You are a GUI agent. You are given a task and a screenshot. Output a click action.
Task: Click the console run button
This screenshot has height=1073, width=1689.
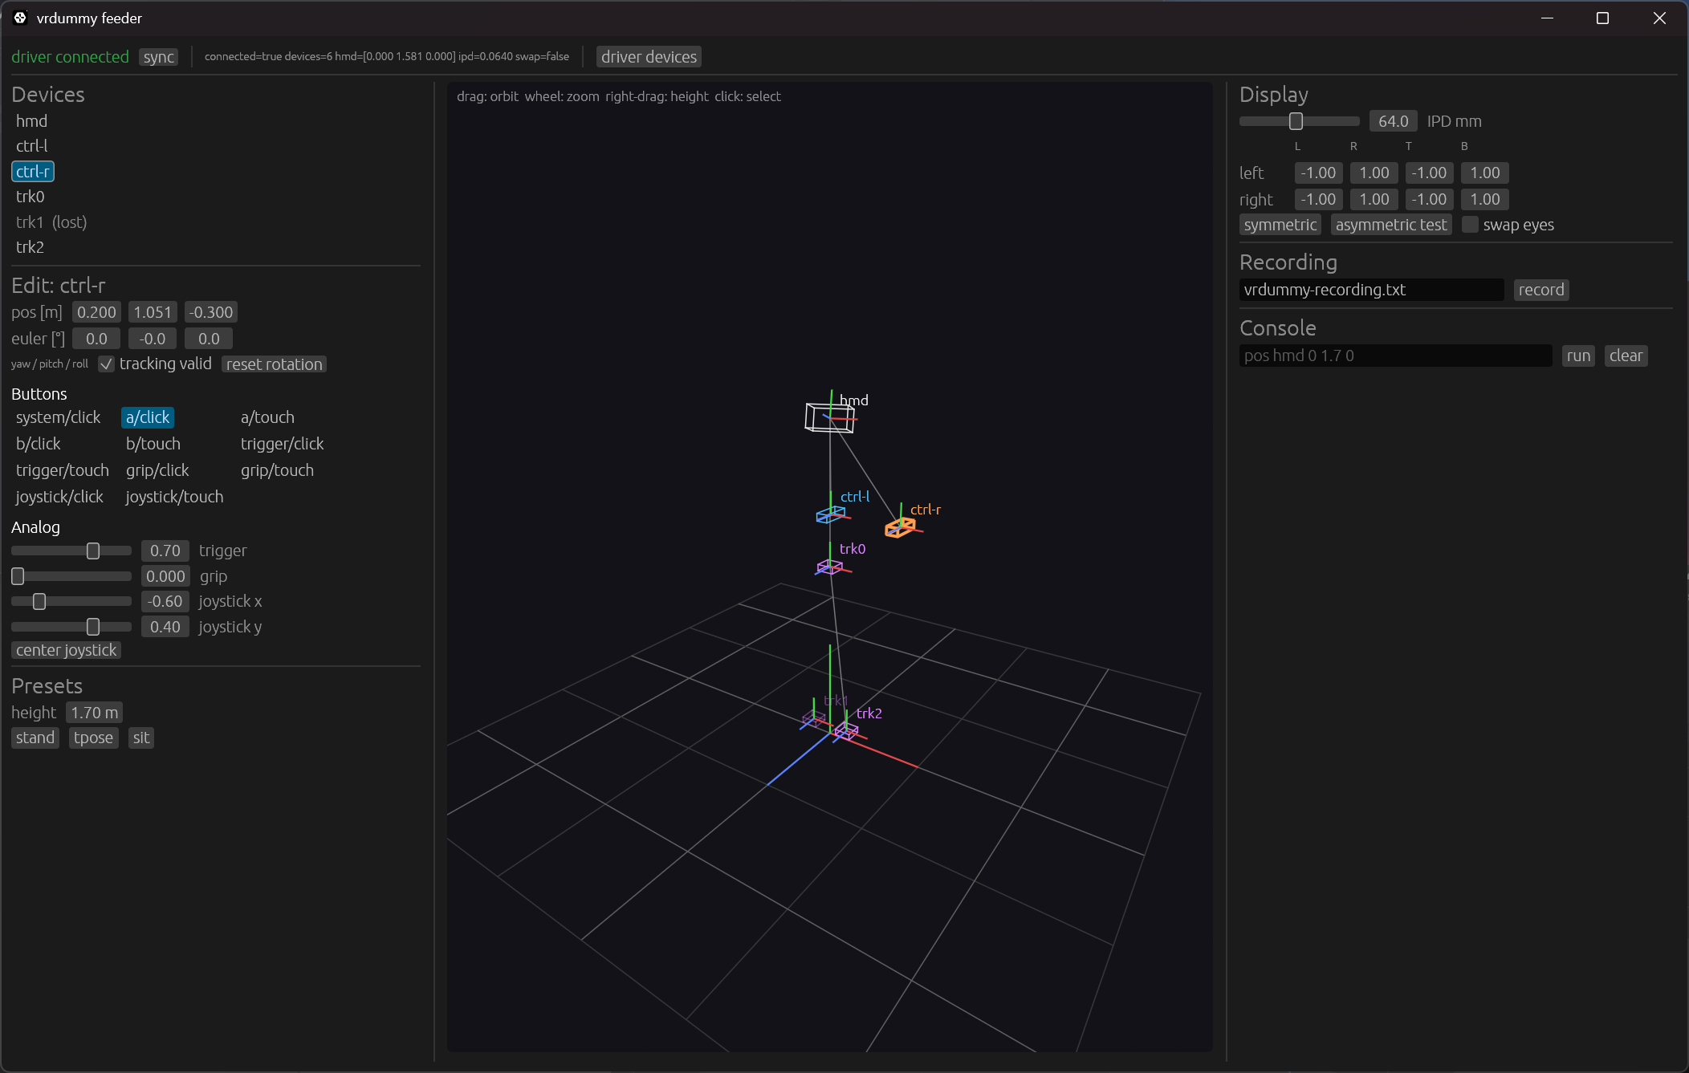[x=1578, y=356]
